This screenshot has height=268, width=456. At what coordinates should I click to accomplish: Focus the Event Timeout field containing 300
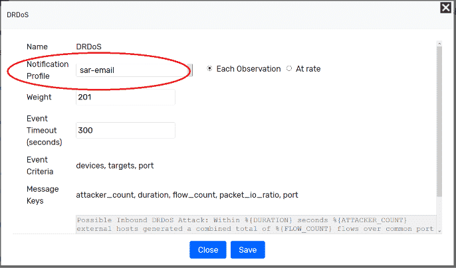(x=126, y=130)
